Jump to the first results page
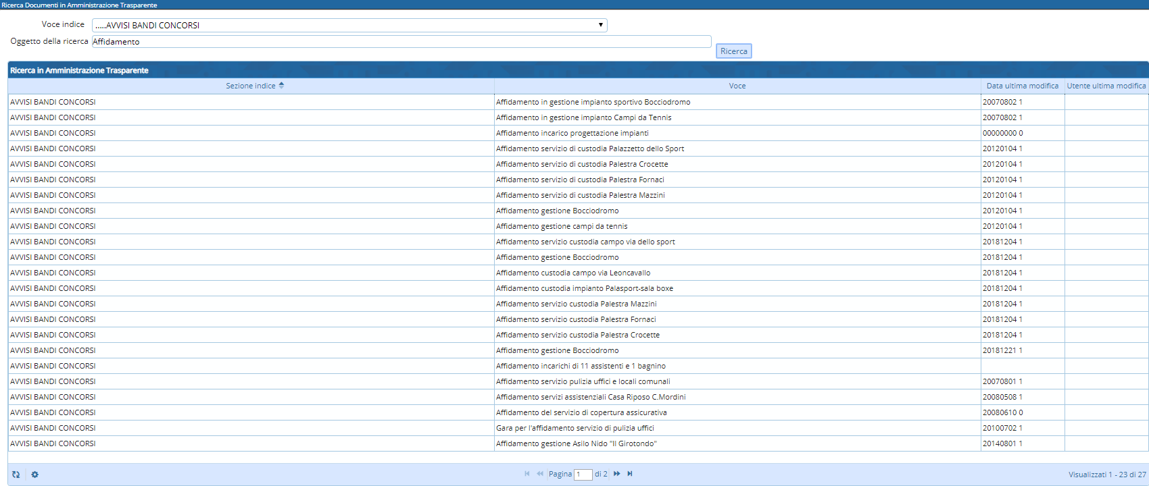The width and height of the screenshot is (1149, 486). [x=527, y=474]
